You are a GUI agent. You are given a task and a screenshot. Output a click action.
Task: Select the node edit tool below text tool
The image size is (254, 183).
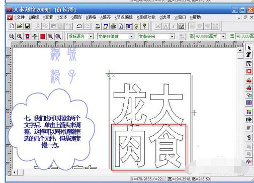[249, 64]
